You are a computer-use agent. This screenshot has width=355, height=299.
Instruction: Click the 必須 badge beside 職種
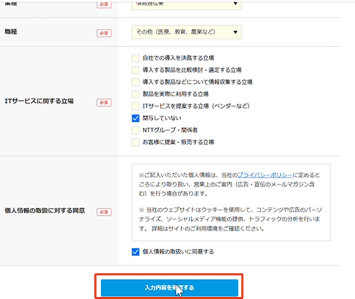click(104, 33)
